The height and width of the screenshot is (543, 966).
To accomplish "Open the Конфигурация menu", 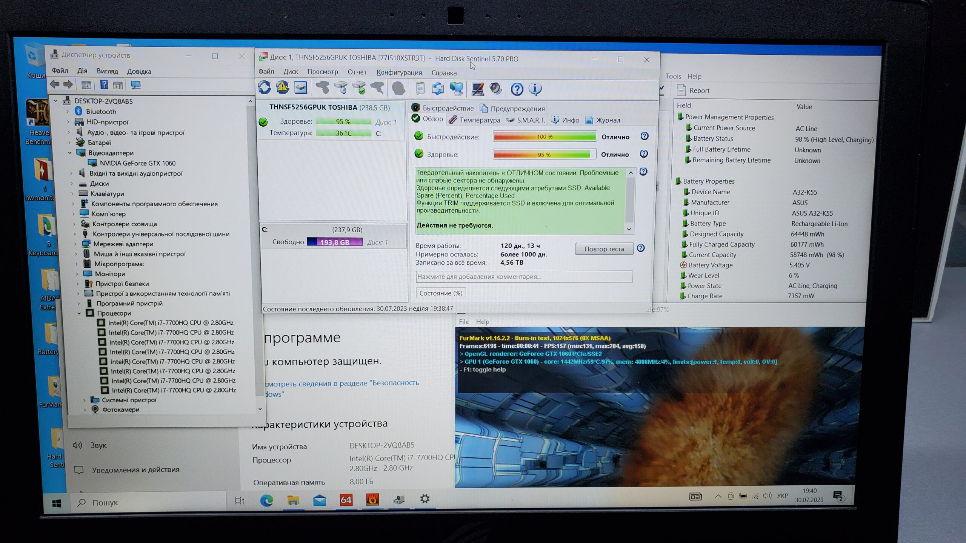I will click(399, 72).
